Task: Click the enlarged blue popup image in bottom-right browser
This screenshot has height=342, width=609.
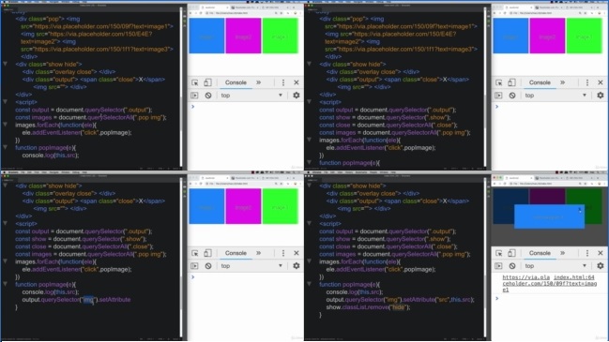Action: [549, 216]
